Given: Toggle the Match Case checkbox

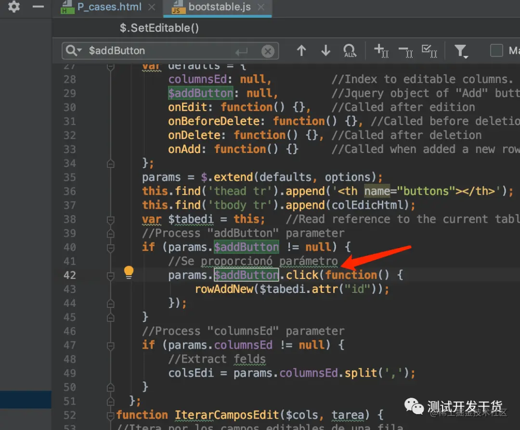Looking at the screenshot, I should point(496,51).
